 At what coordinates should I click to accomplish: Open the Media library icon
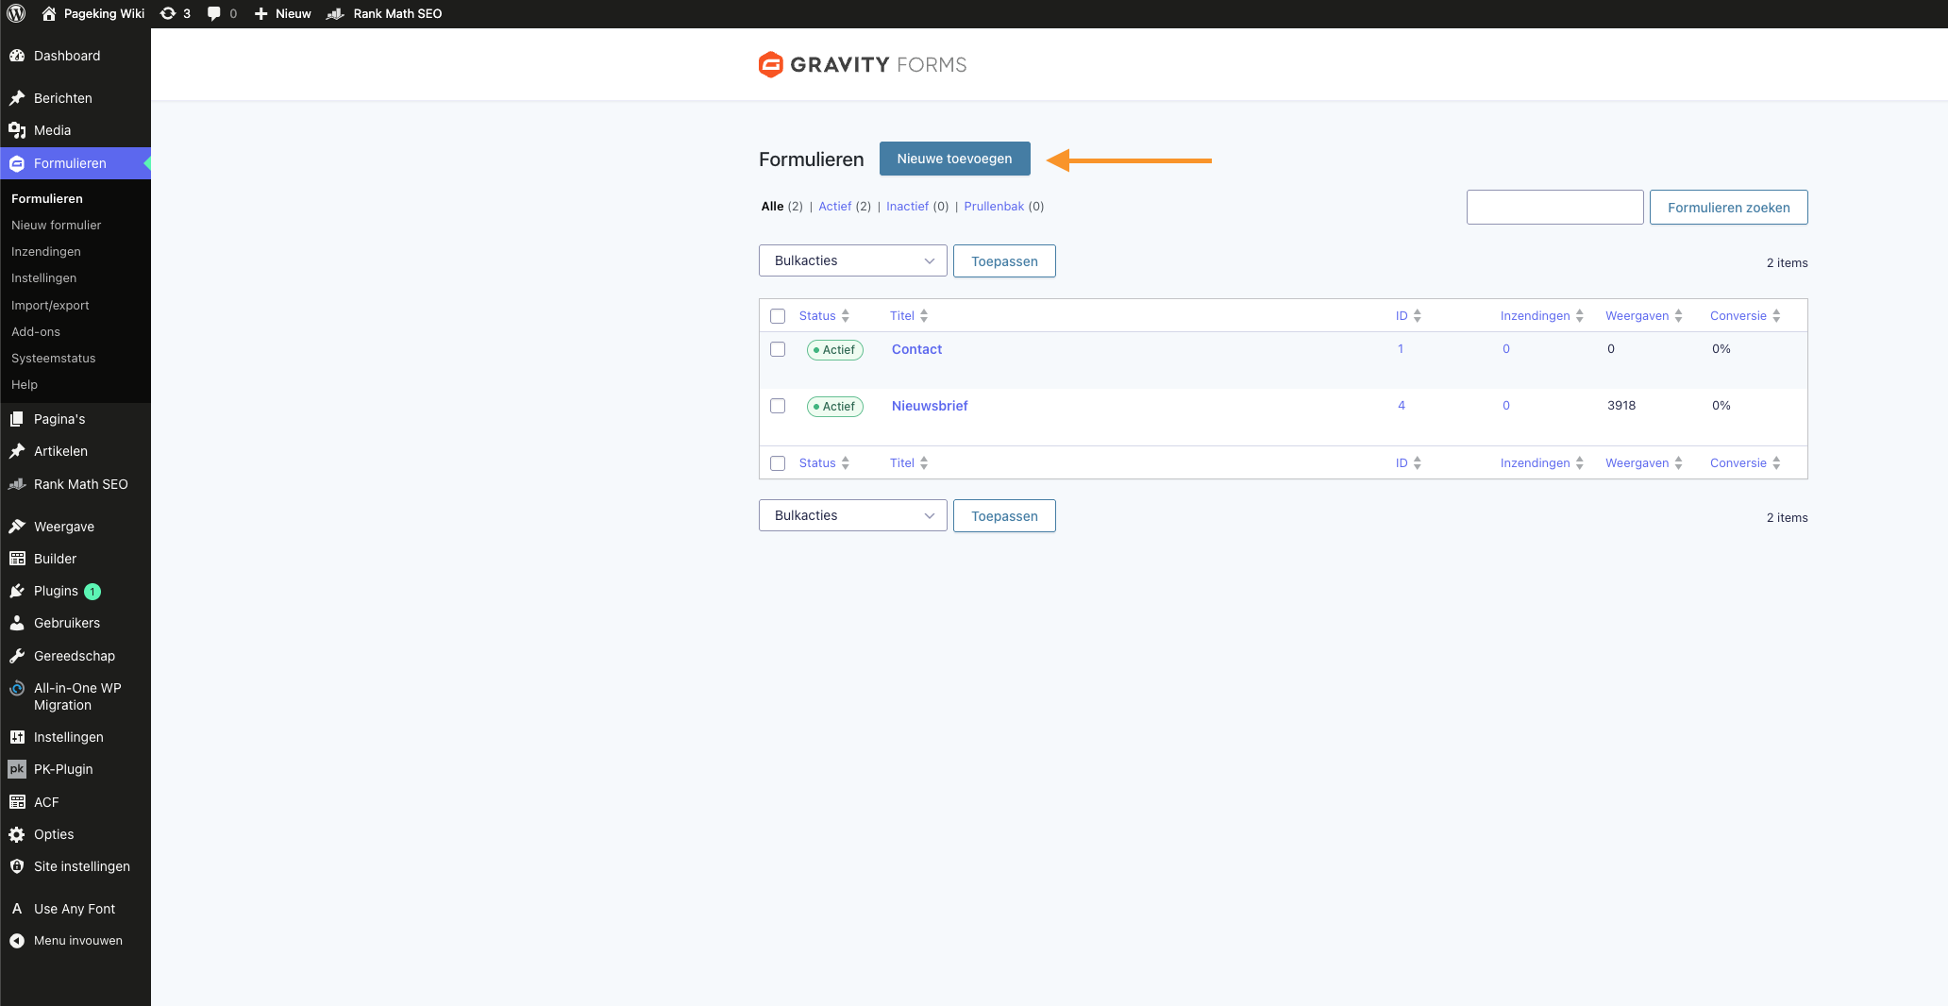(17, 130)
